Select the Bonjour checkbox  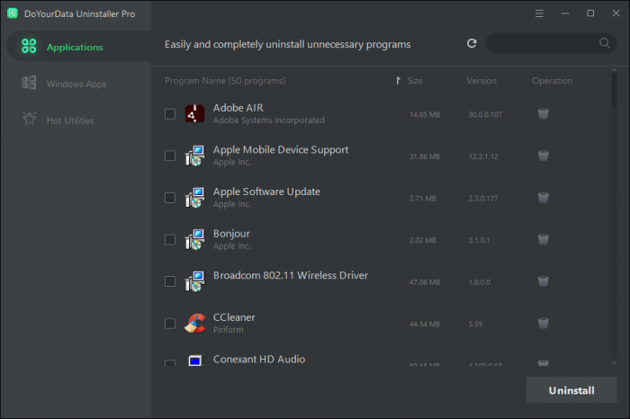[170, 239]
